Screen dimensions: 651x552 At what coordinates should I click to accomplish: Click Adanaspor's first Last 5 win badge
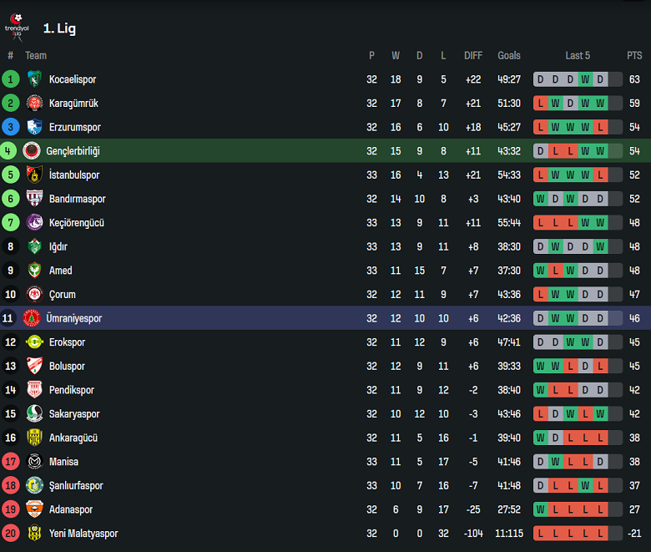[540, 509]
